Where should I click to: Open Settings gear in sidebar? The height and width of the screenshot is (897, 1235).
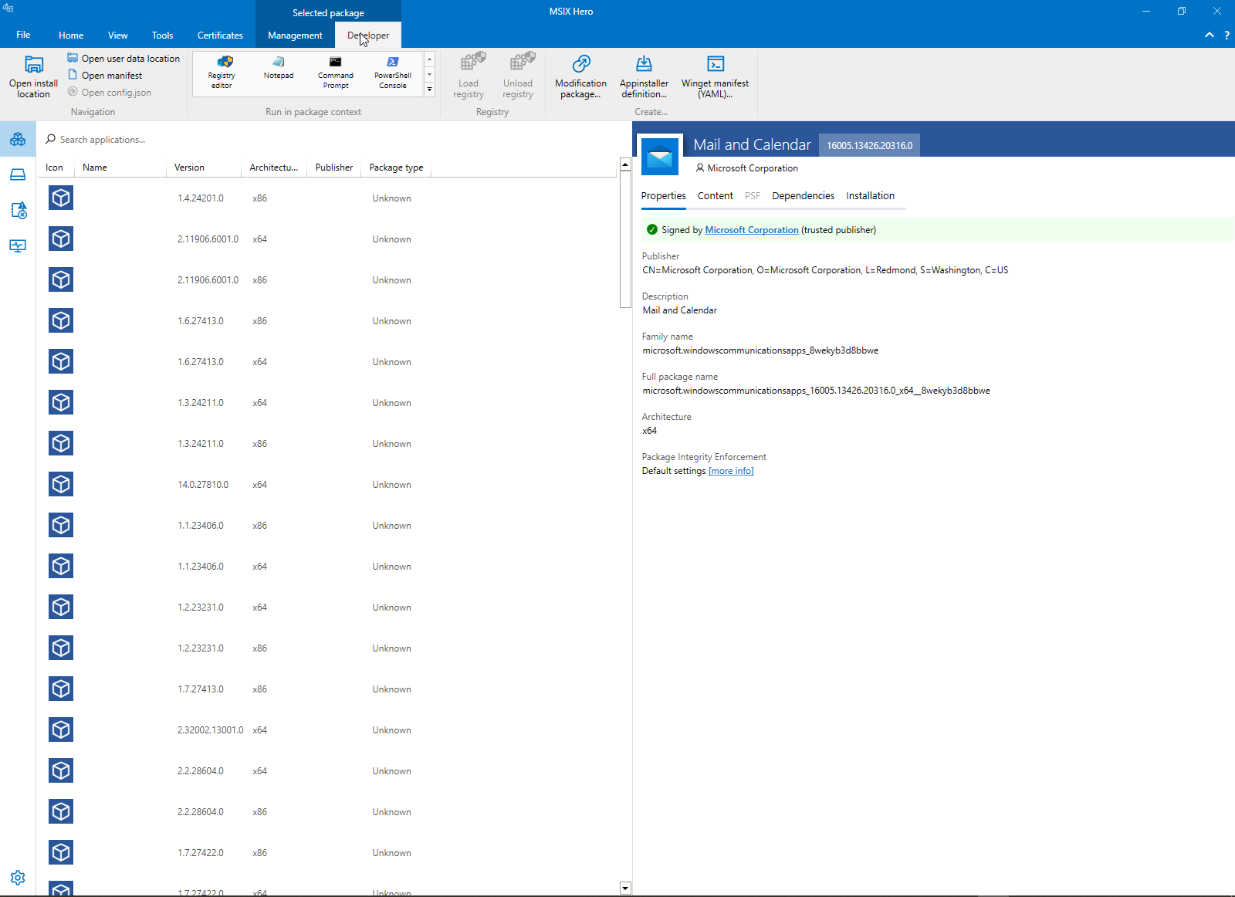[18, 878]
